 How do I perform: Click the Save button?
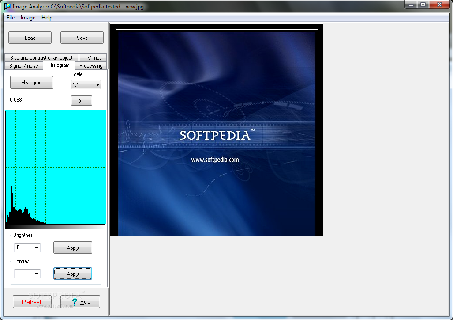82,38
